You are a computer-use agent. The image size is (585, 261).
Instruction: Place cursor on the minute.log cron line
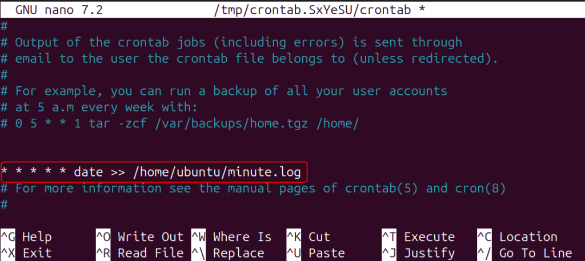click(154, 171)
